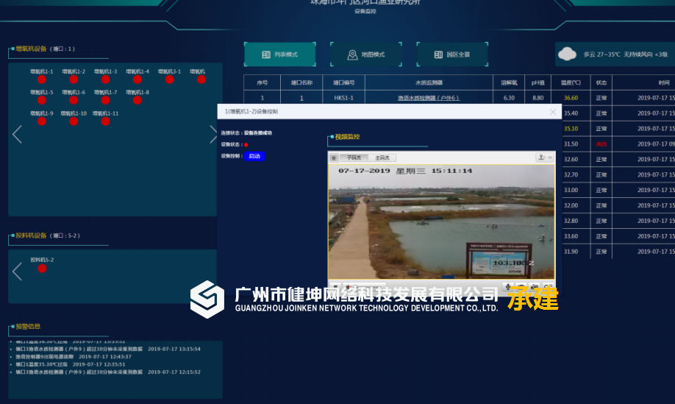
Task: Open the 渔语水质检测器 (户外6) link
Action: point(428,98)
